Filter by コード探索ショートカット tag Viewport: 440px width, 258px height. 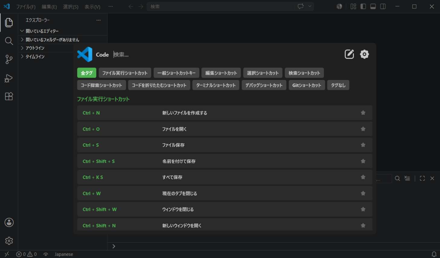pos(101,85)
